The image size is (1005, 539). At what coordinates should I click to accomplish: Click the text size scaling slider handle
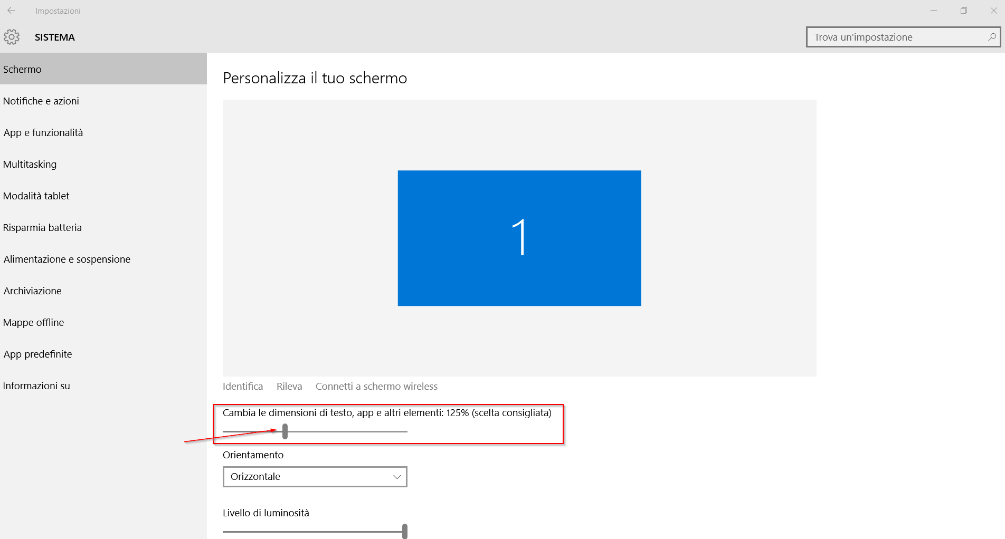coord(285,431)
